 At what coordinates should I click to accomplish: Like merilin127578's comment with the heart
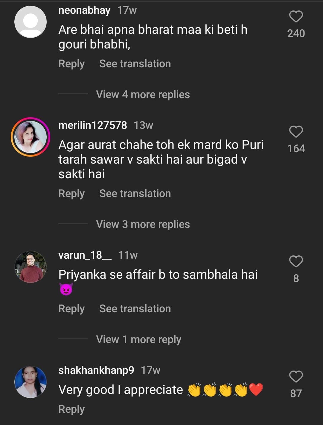(296, 132)
